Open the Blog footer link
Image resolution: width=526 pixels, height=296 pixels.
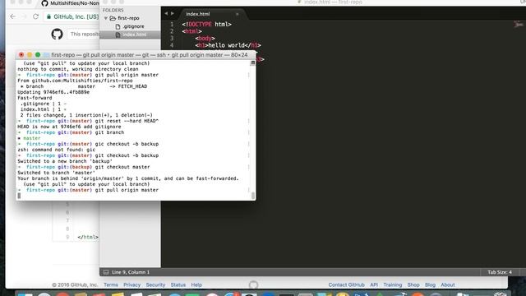click(x=430, y=284)
